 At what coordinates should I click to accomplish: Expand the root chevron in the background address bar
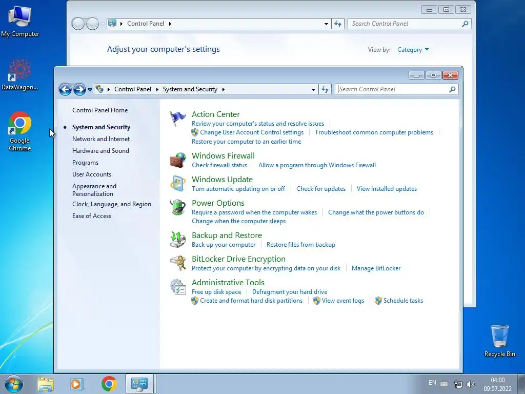121,24
